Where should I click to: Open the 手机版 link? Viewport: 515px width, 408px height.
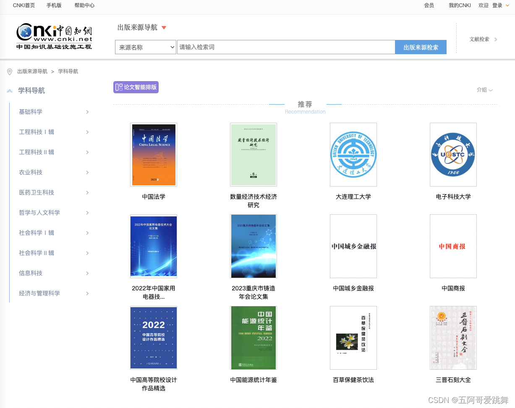[54, 5]
